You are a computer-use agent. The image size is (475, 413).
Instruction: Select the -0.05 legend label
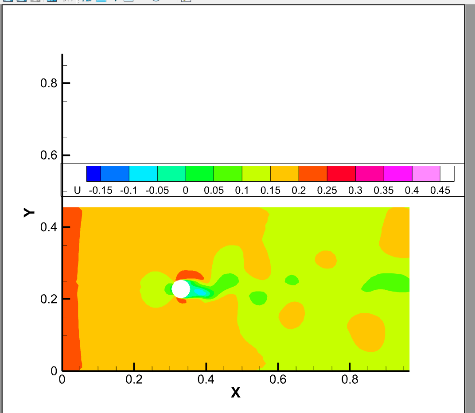pyautogui.click(x=157, y=190)
